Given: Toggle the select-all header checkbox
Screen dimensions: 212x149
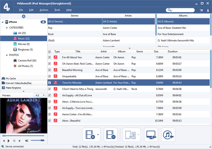Looking at the screenshot, I should click(x=49, y=52).
